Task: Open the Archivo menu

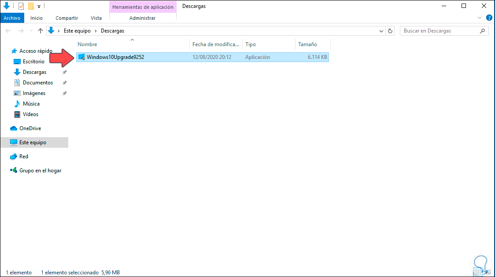Action: point(12,18)
